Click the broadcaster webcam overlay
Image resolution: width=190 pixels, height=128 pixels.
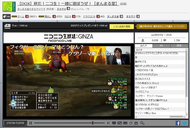118,56
